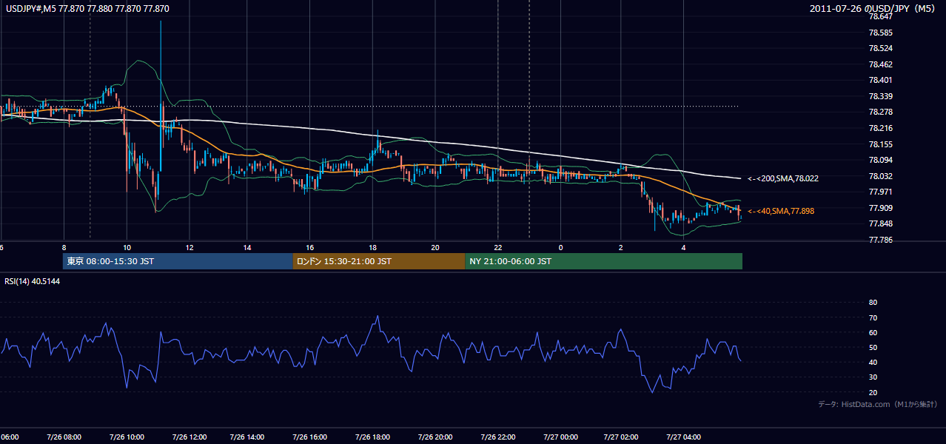
Task: Click the RSI(14) 40.5144 indicator label
Action: tap(33, 281)
